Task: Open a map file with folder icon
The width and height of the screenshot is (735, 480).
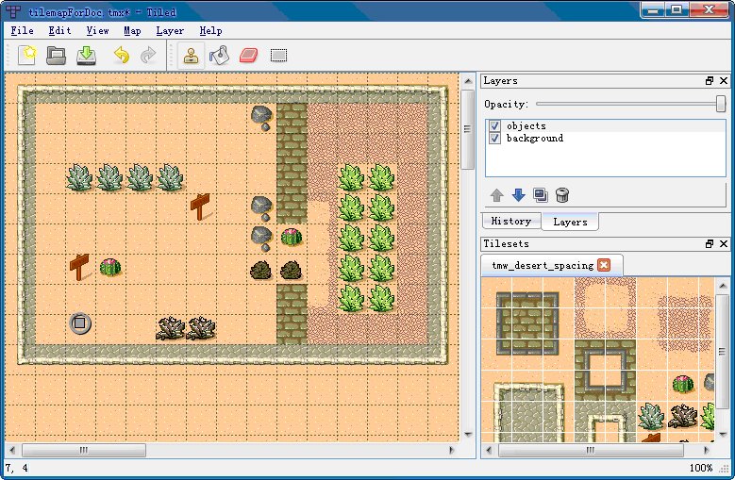Action: pyautogui.click(x=57, y=56)
